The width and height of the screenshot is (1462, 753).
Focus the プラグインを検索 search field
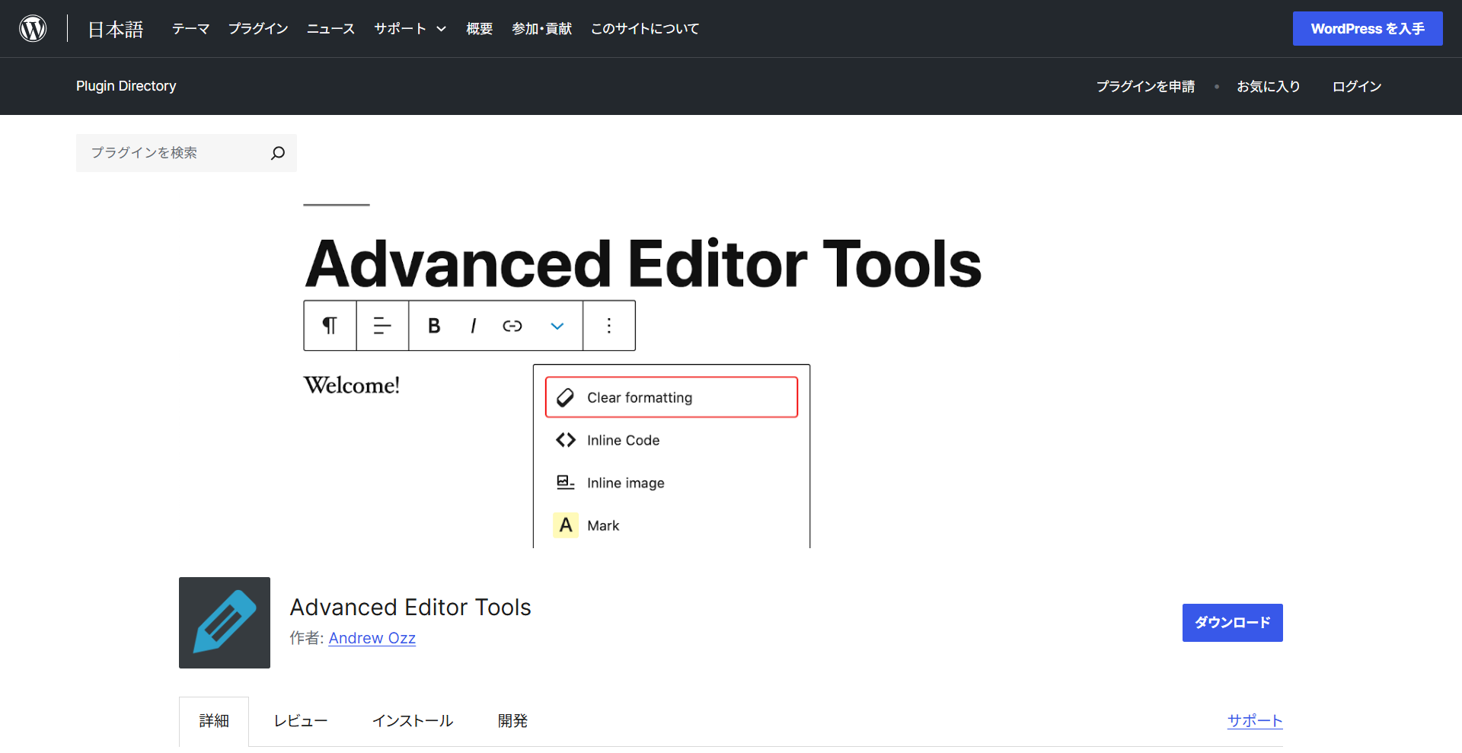click(175, 153)
